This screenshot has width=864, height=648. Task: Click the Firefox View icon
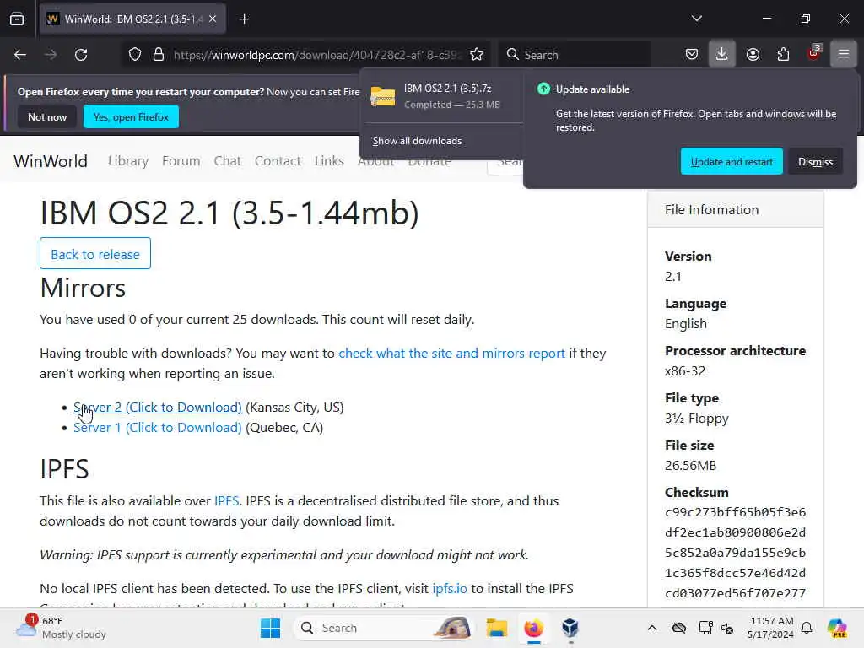point(17,19)
